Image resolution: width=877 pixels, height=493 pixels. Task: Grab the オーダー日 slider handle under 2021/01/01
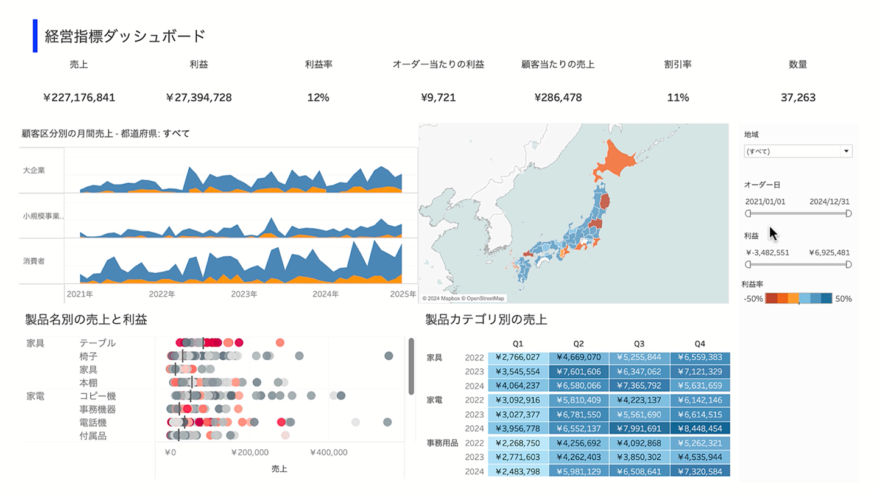[x=748, y=214]
